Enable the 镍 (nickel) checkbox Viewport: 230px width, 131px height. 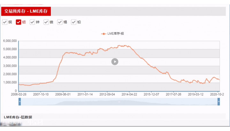coord(46,22)
